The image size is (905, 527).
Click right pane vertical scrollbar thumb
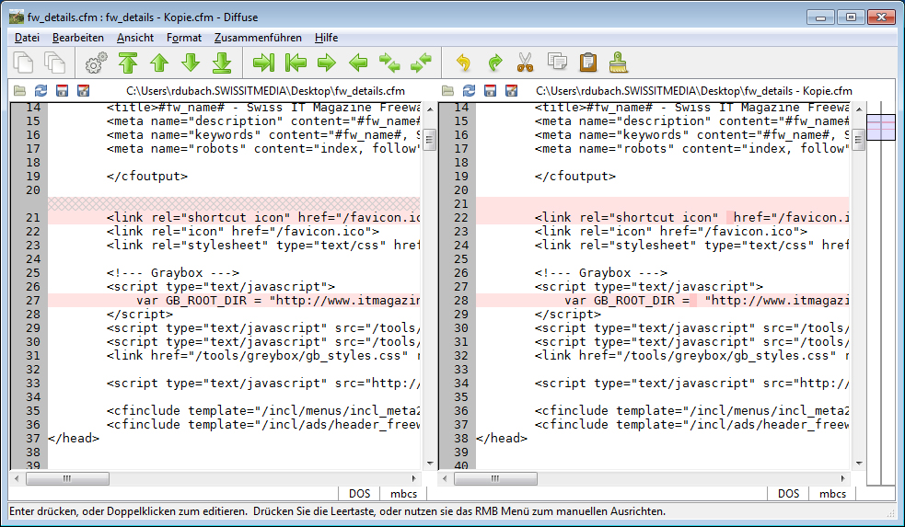coord(858,140)
